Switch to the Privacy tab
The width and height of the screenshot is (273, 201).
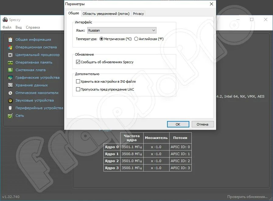pyautogui.click(x=138, y=14)
